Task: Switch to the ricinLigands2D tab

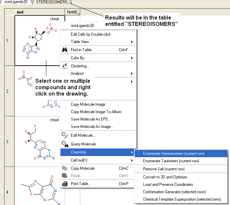Action: click(16, 2)
